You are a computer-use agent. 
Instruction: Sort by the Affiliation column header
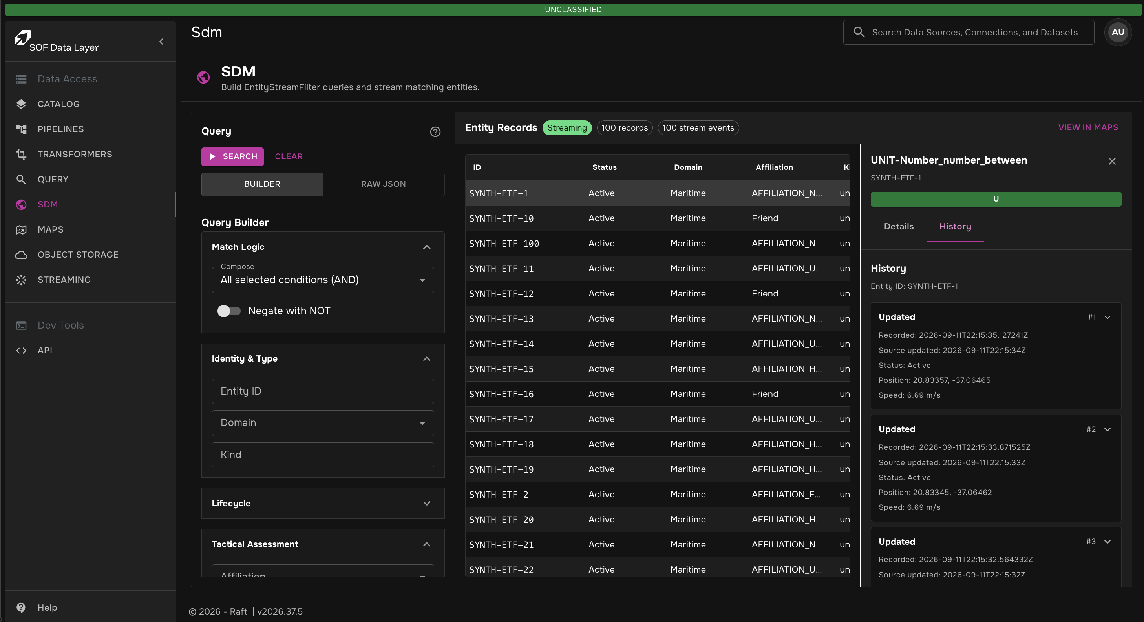coord(774,167)
